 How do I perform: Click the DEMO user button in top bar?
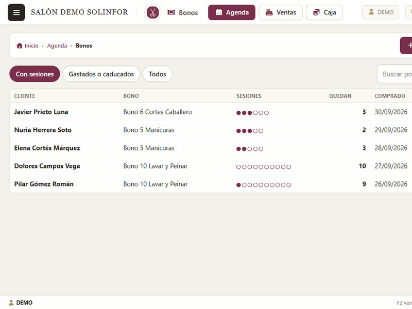pos(381,12)
